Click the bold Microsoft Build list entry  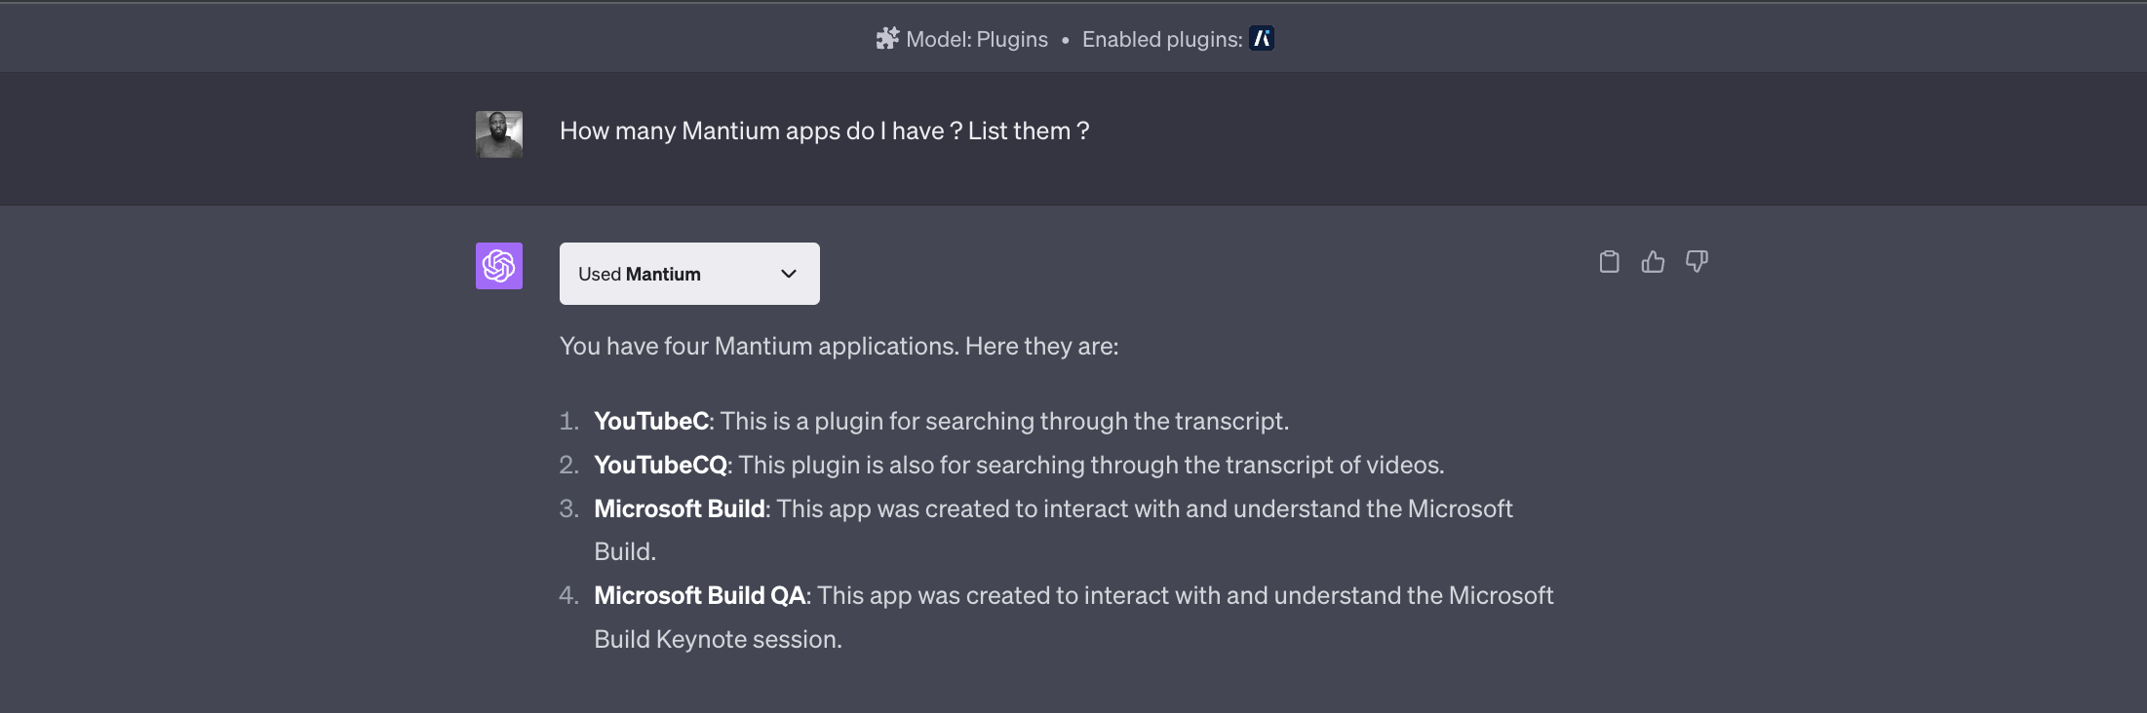tap(680, 508)
